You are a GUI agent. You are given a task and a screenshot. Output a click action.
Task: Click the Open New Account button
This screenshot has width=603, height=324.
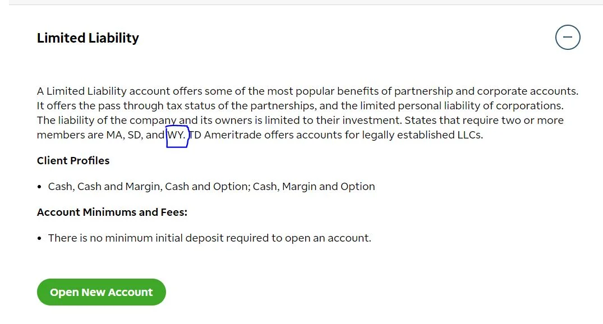click(101, 292)
